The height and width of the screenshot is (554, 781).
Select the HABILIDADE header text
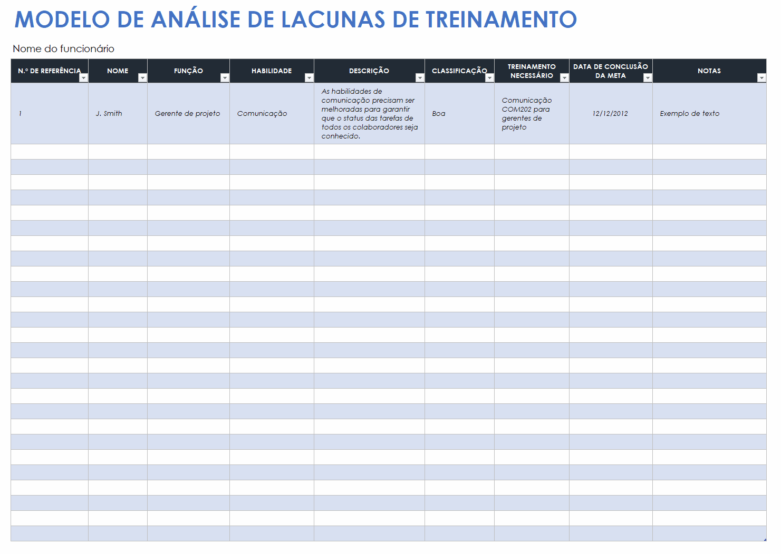pyautogui.click(x=272, y=71)
